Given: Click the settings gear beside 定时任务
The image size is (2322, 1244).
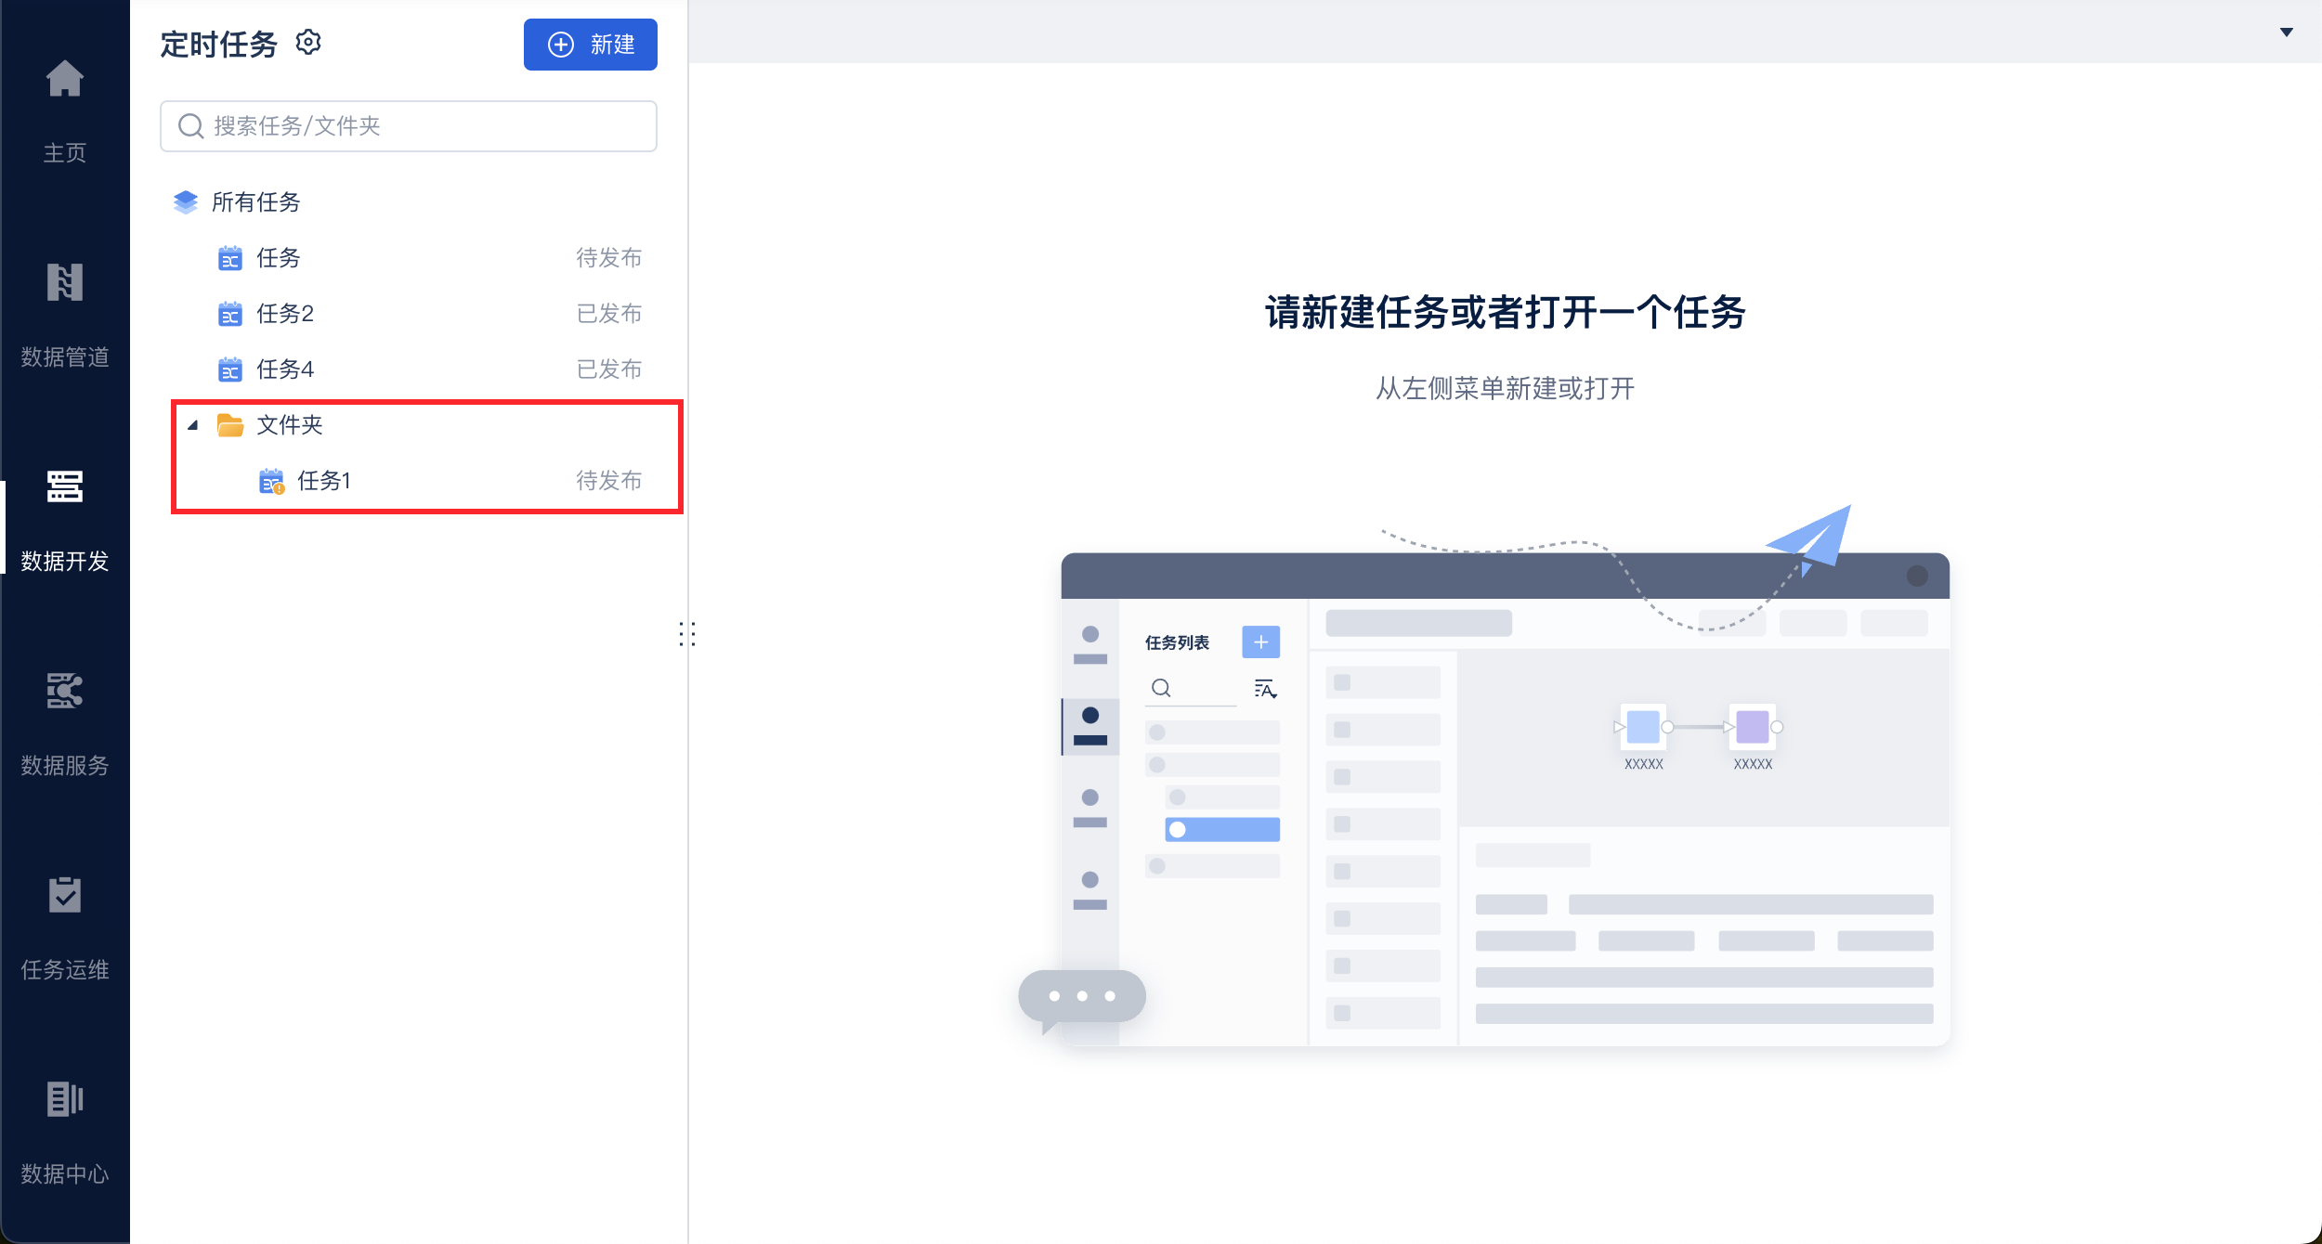Looking at the screenshot, I should (x=308, y=43).
